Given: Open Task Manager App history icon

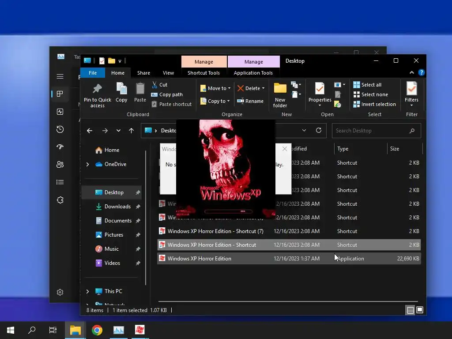Looking at the screenshot, I should tap(60, 129).
